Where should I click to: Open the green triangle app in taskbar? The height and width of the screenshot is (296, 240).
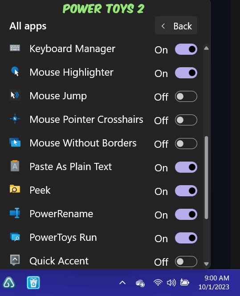tap(9, 283)
